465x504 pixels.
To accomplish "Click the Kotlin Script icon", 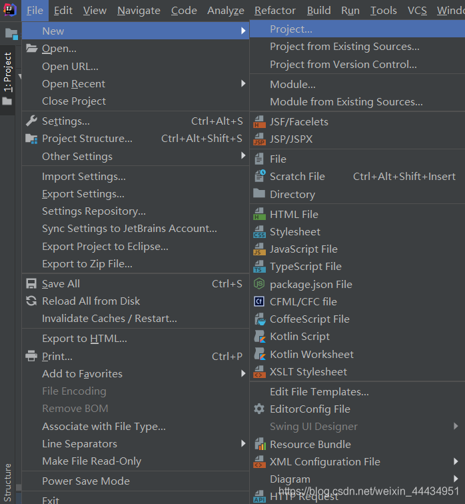I will pos(260,336).
